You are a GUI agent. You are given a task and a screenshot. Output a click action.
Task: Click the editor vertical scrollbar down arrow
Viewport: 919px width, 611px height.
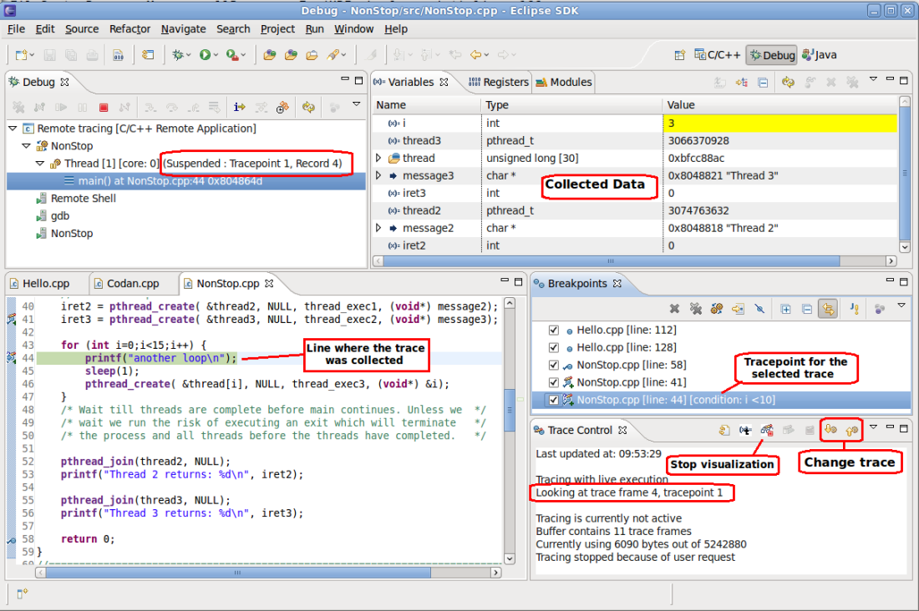[510, 558]
